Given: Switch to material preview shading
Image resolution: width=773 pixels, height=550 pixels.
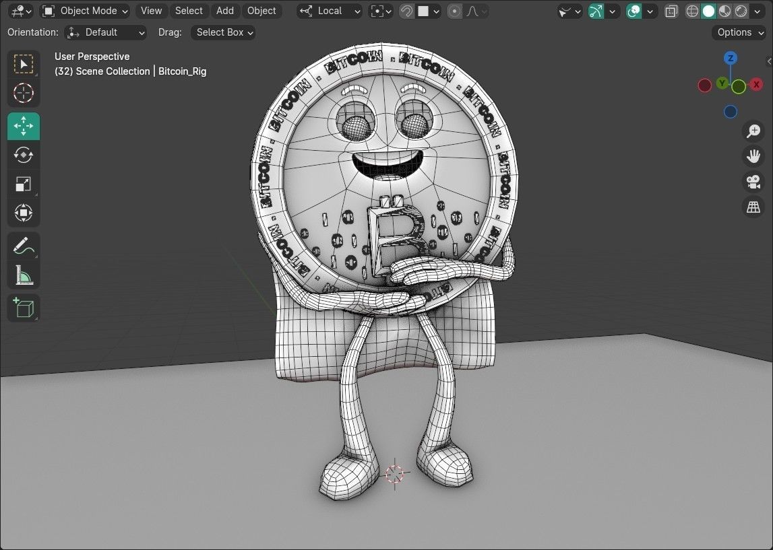Looking at the screenshot, I should [x=724, y=11].
